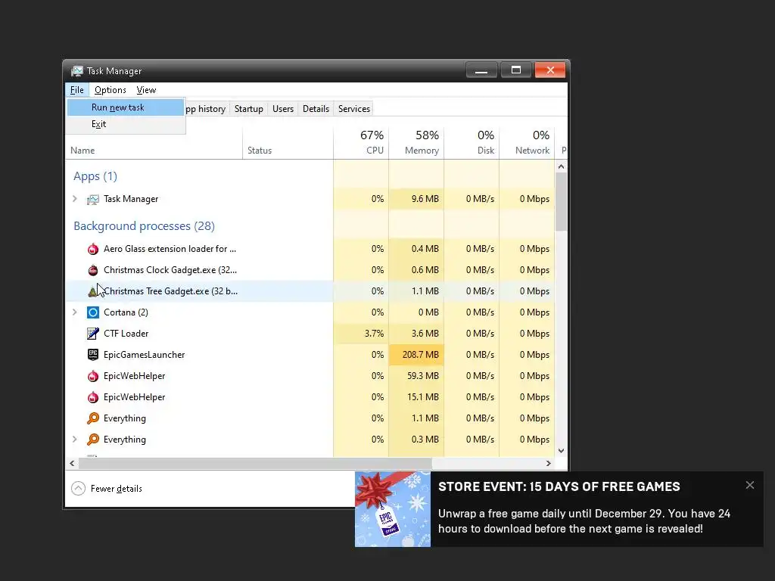775x581 pixels.
Task: Click the horizontal scrollbar thumb
Action: [255, 464]
